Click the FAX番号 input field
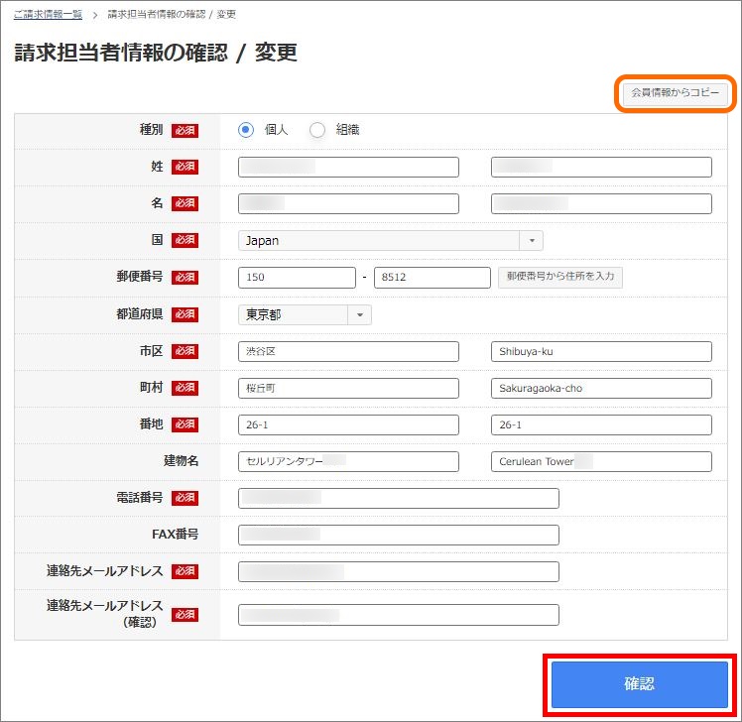Image resolution: width=742 pixels, height=722 pixels. pyautogui.click(x=399, y=536)
